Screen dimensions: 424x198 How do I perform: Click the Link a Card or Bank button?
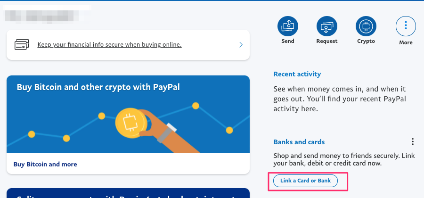306,181
